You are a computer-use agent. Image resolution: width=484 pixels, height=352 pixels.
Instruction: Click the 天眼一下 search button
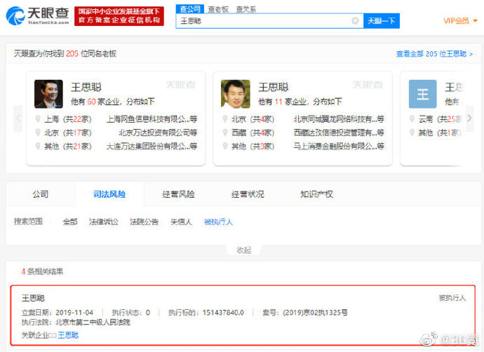(x=382, y=21)
